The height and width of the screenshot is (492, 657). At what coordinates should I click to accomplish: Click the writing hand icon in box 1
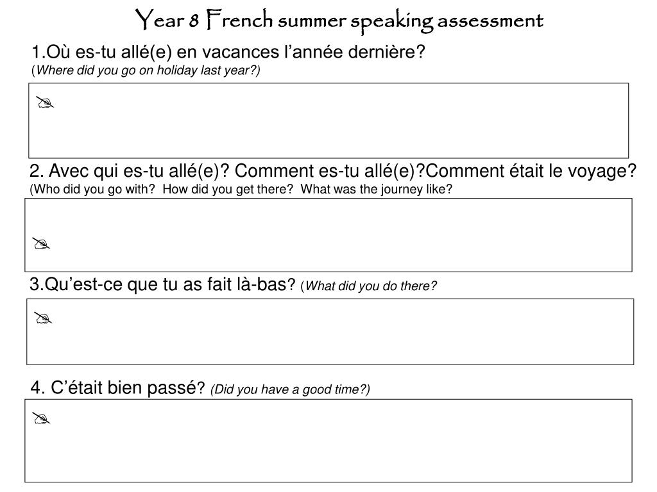click(45, 102)
